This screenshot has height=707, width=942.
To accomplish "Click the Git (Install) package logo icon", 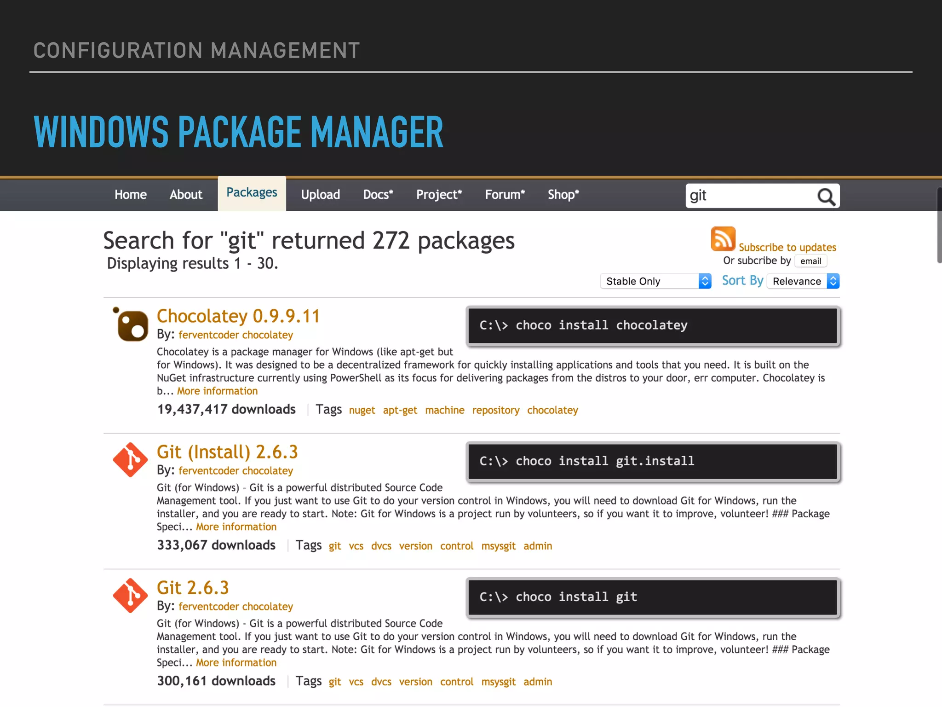I will coord(131,459).
